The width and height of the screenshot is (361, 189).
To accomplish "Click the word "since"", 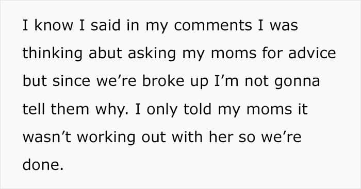I will pos(71,81).
